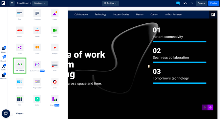The height and width of the screenshot is (119, 220).
Task: Open the Technology nav item
Action: click(100, 14)
